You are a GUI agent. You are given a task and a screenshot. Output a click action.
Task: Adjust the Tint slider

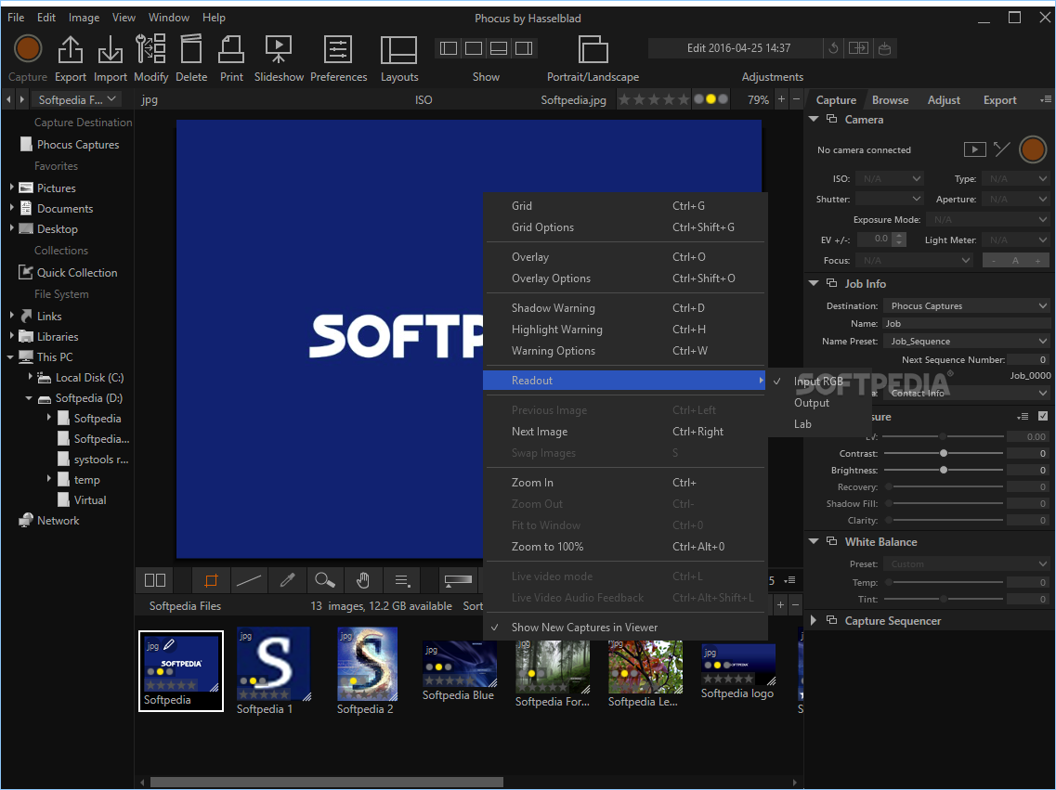tap(943, 599)
